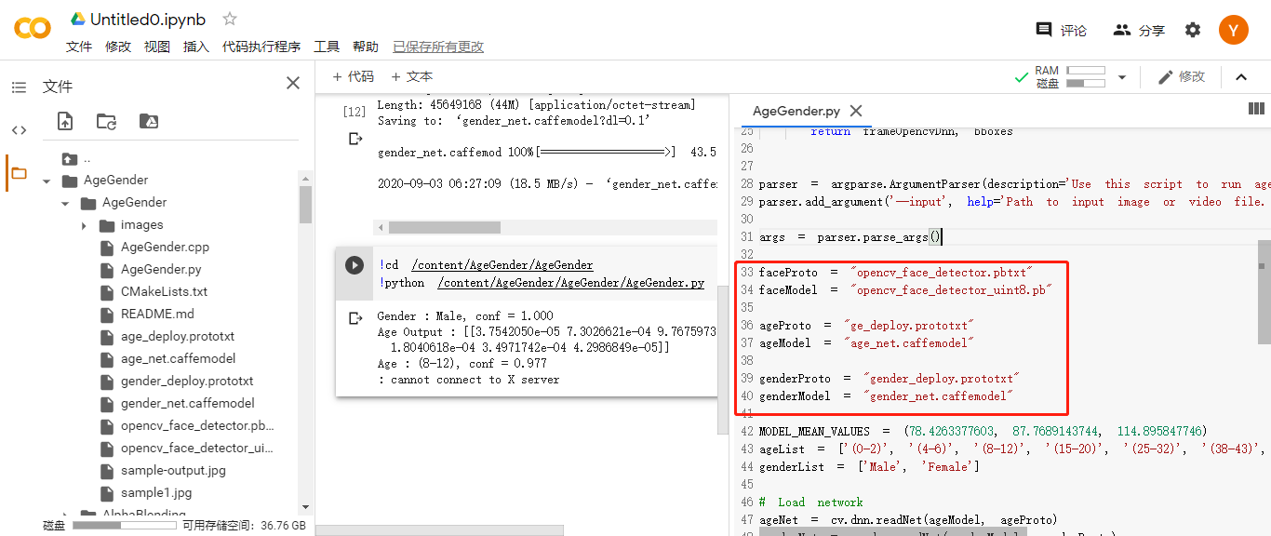This screenshot has height=536, width=1271.
Task: Open the table of contents panel icon
Action: click(19, 87)
